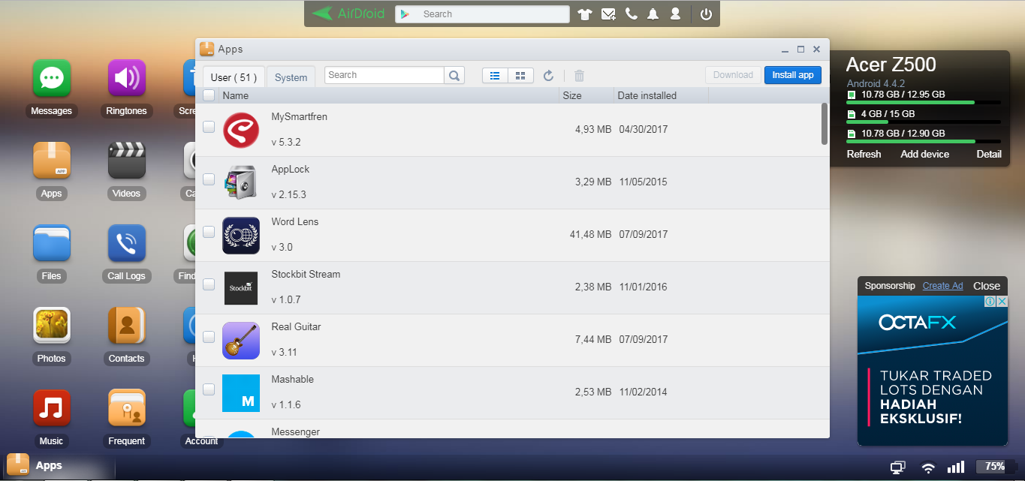Open the Videos icon
Image resolution: width=1025 pixels, height=481 pixels.
[126, 161]
